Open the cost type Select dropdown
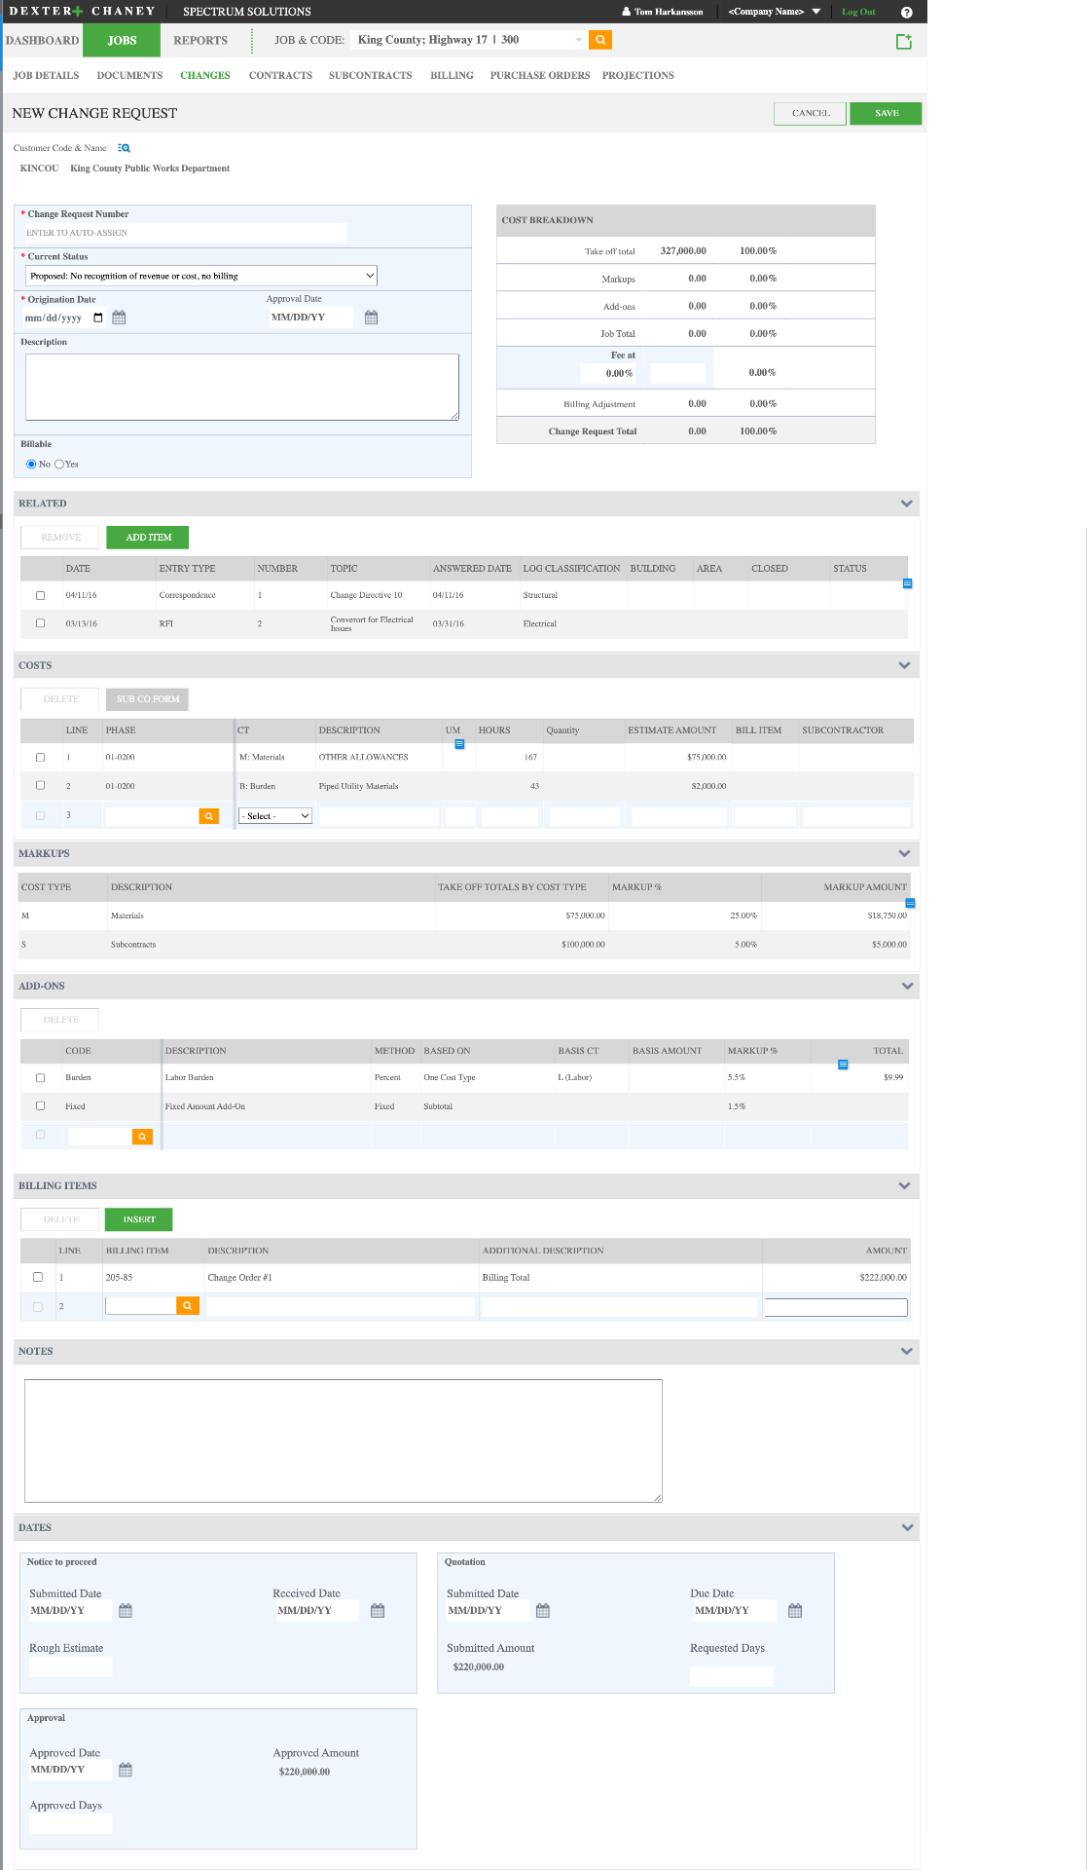Screen dimensions: 1087x1870 (275, 816)
